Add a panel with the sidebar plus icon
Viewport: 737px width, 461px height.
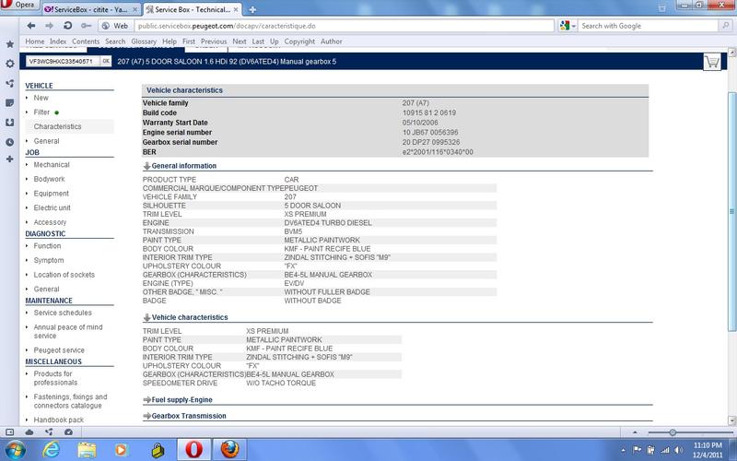click(x=9, y=160)
